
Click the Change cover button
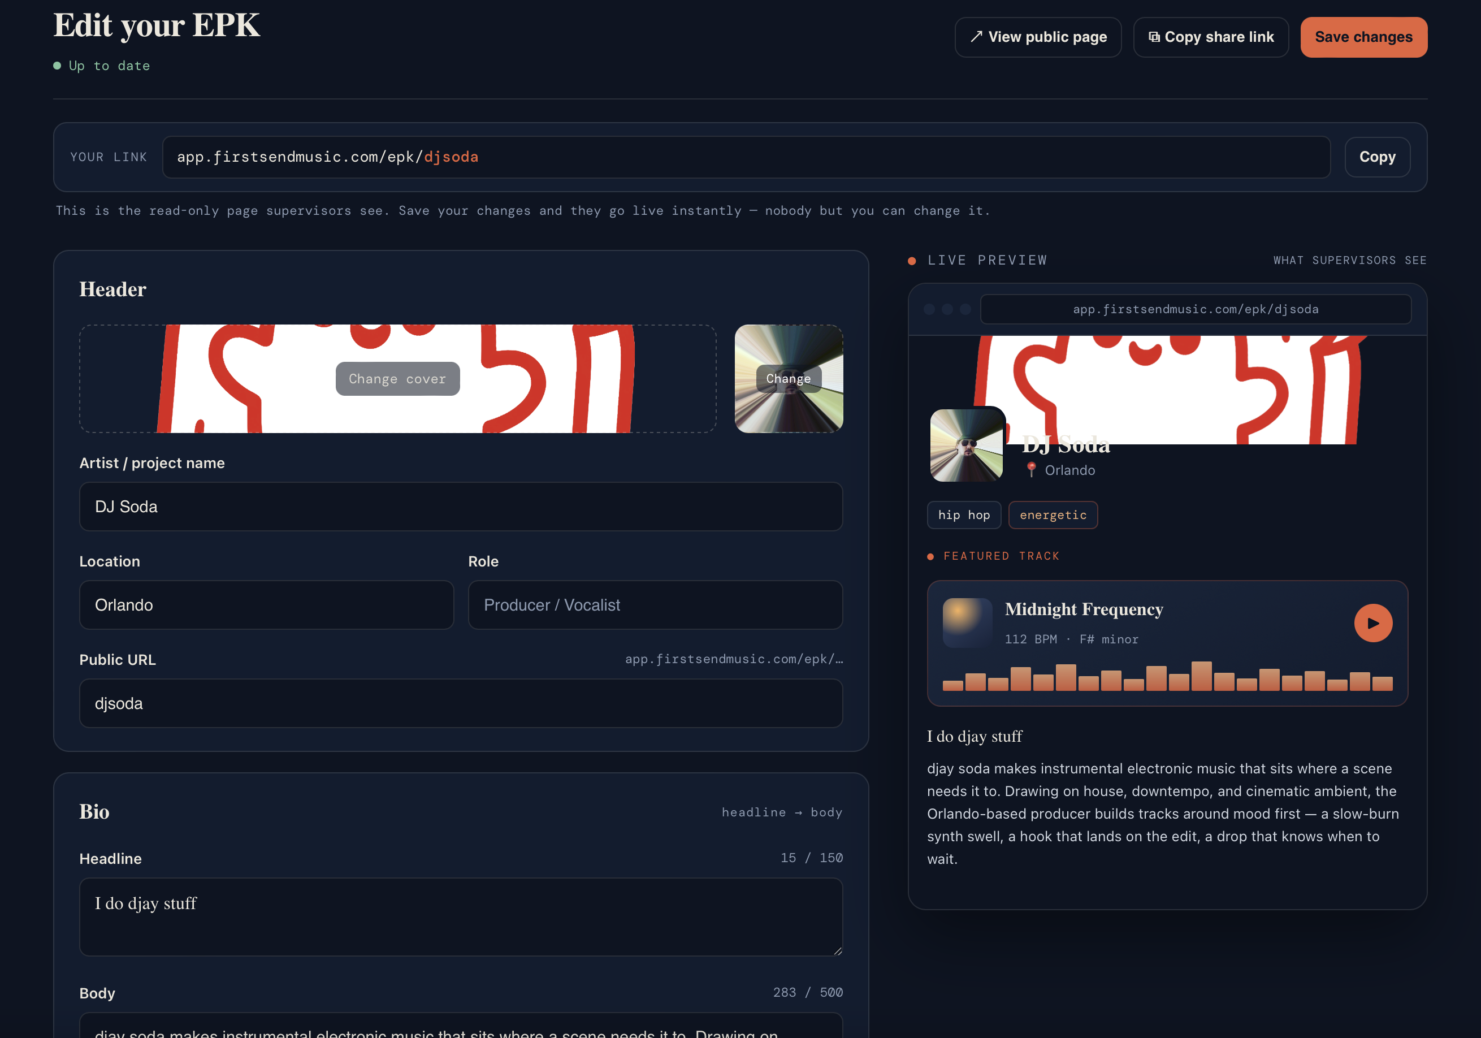(x=397, y=379)
